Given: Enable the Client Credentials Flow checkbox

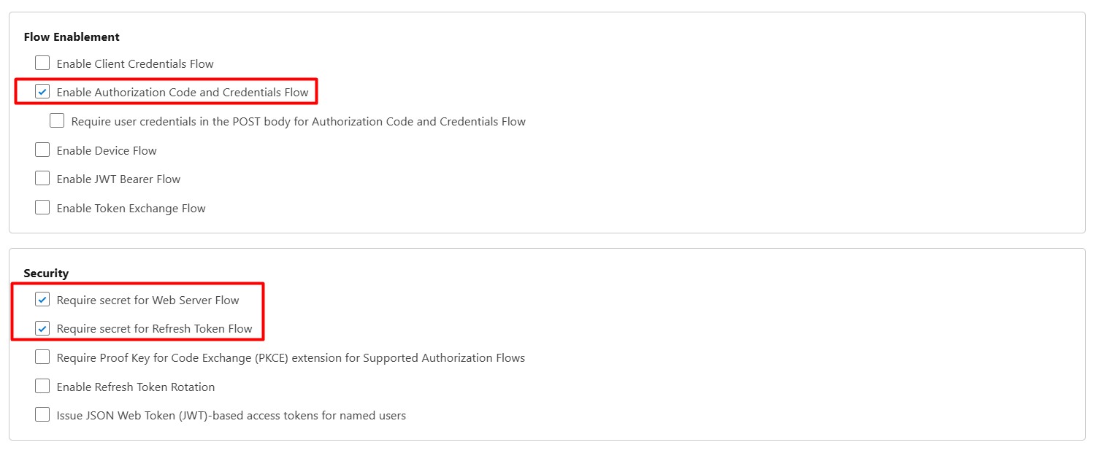Looking at the screenshot, I should 42,63.
